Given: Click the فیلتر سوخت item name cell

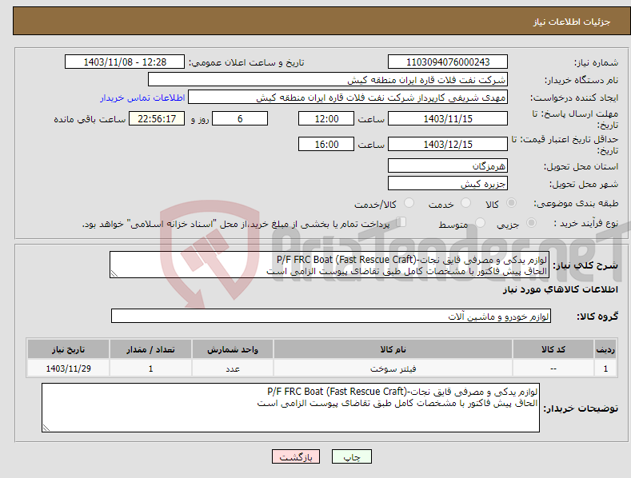Looking at the screenshot, I should (393, 368).
